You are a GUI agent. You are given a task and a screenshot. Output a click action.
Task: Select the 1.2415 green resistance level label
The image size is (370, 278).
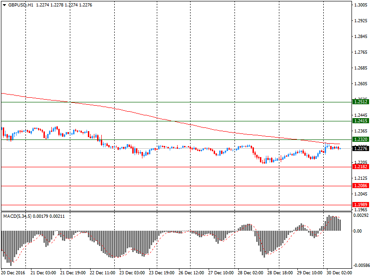pyautogui.click(x=361, y=121)
